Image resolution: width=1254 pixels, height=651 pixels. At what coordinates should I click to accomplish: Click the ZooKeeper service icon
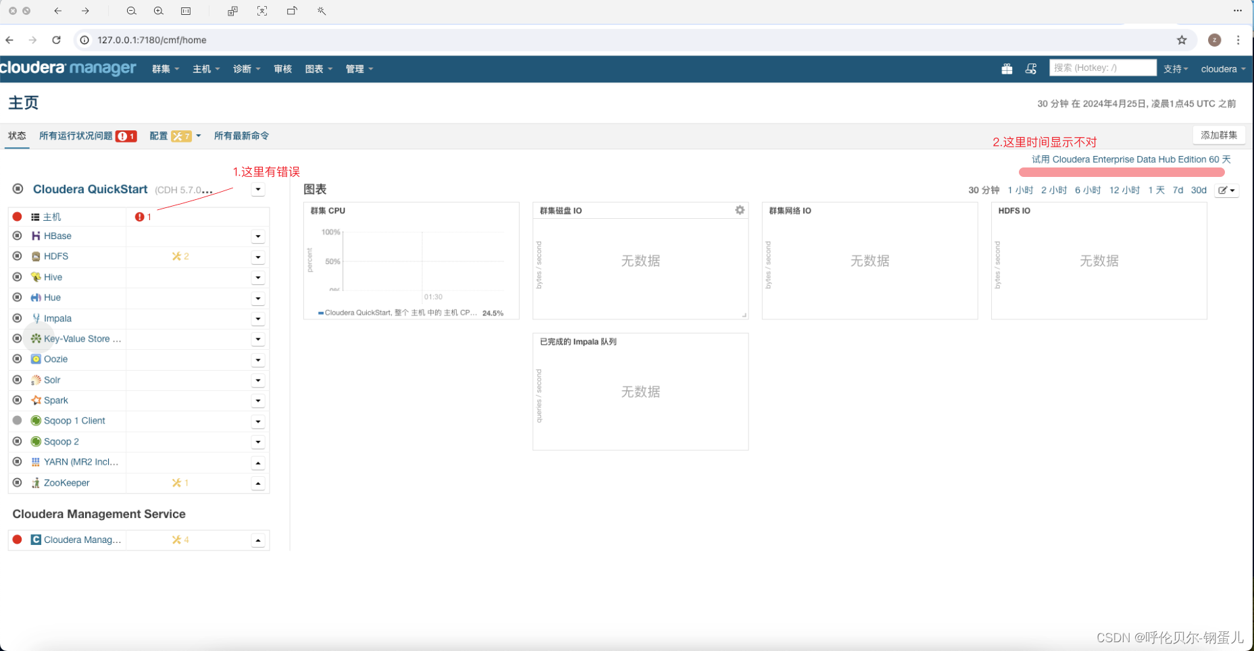pyautogui.click(x=36, y=483)
